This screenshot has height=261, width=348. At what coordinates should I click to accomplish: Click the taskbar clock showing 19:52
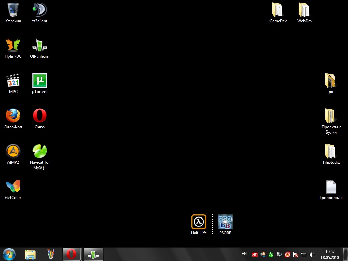point(330,254)
